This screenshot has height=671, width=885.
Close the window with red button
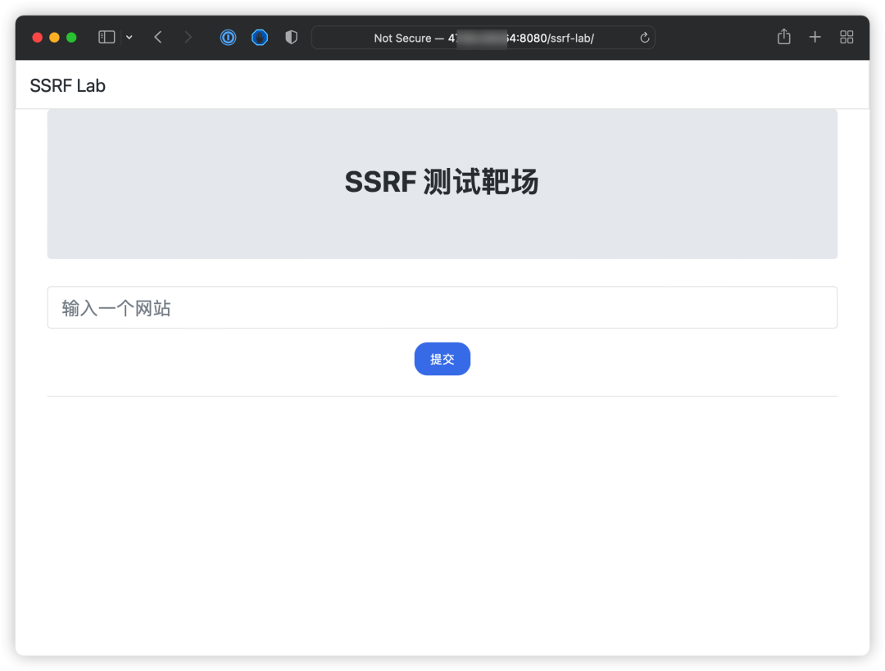click(x=37, y=37)
